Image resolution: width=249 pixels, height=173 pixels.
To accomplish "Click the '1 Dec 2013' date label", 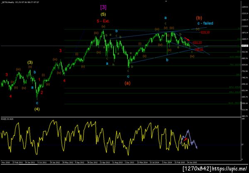I will [x=129, y=163].
